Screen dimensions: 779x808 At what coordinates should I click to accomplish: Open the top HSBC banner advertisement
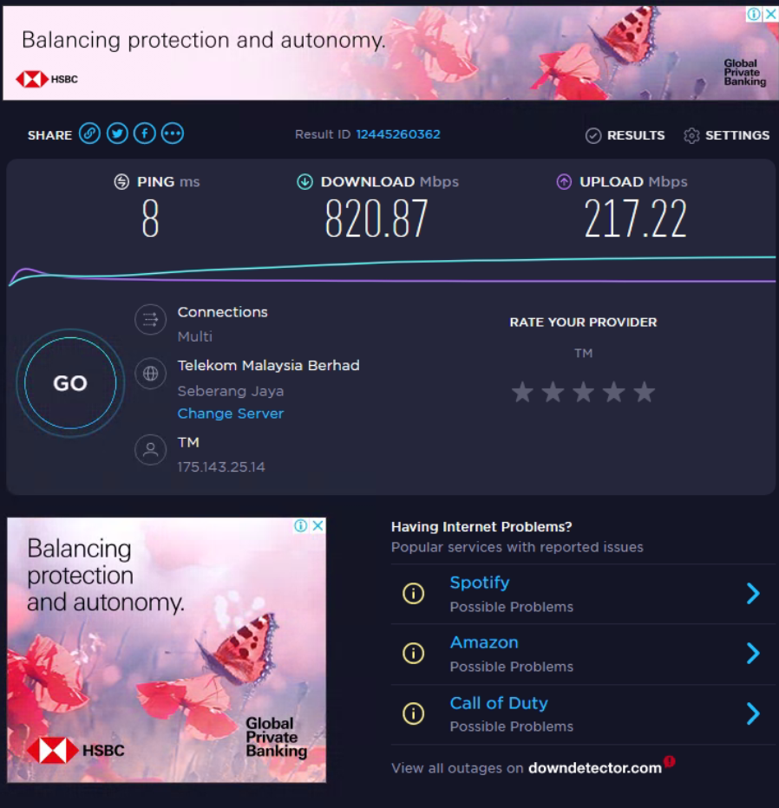coord(390,53)
